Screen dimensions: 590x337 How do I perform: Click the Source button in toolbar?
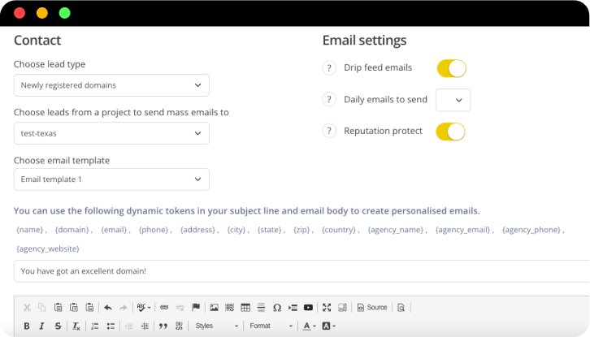click(372, 308)
